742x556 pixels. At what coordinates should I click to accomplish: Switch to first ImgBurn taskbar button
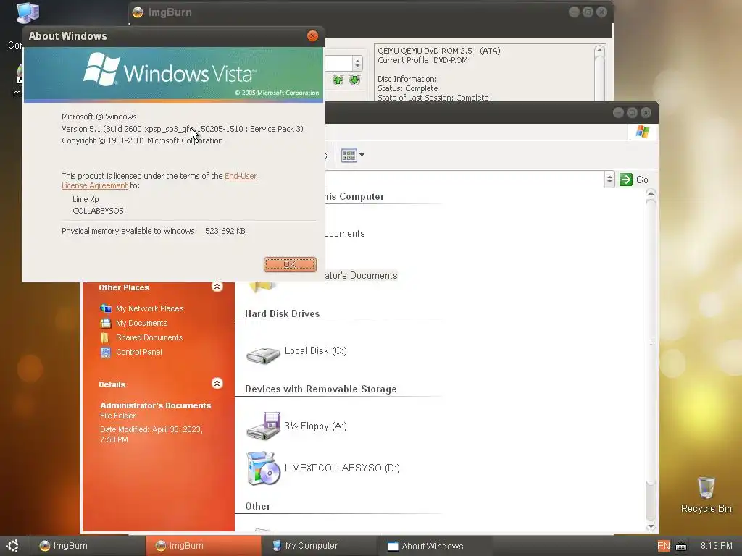[x=88, y=546]
